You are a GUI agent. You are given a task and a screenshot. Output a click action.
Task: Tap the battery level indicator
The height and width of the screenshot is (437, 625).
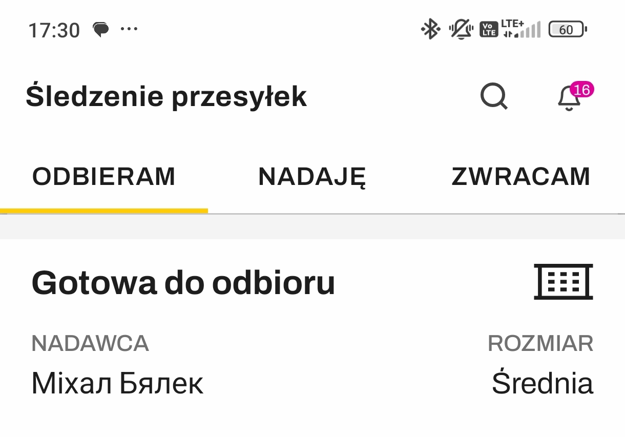tap(567, 29)
